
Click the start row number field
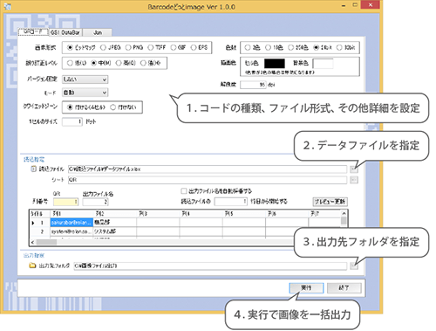231,202
